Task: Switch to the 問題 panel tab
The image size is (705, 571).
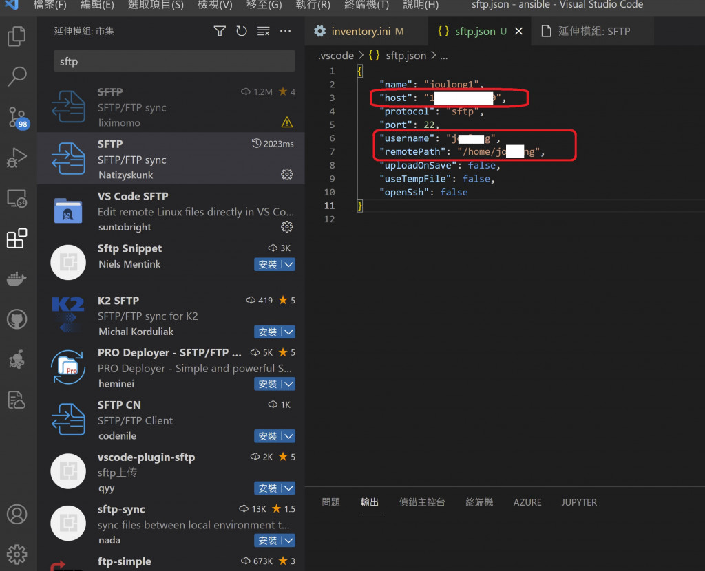Action: 331,502
